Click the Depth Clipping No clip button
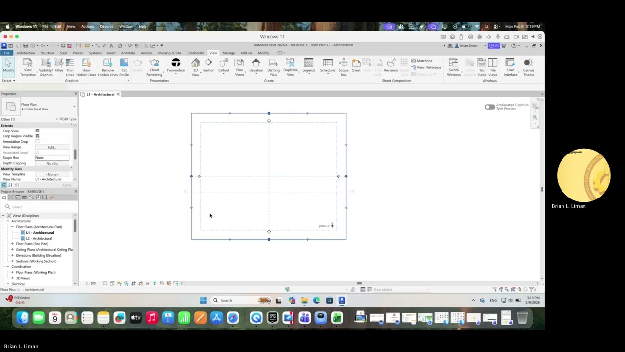 pyautogui.click(x=52, y=163)
